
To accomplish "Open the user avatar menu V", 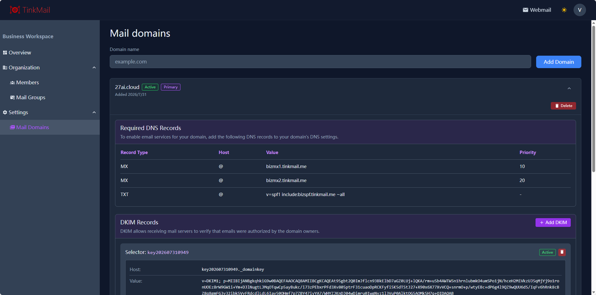I will [580, 10].
